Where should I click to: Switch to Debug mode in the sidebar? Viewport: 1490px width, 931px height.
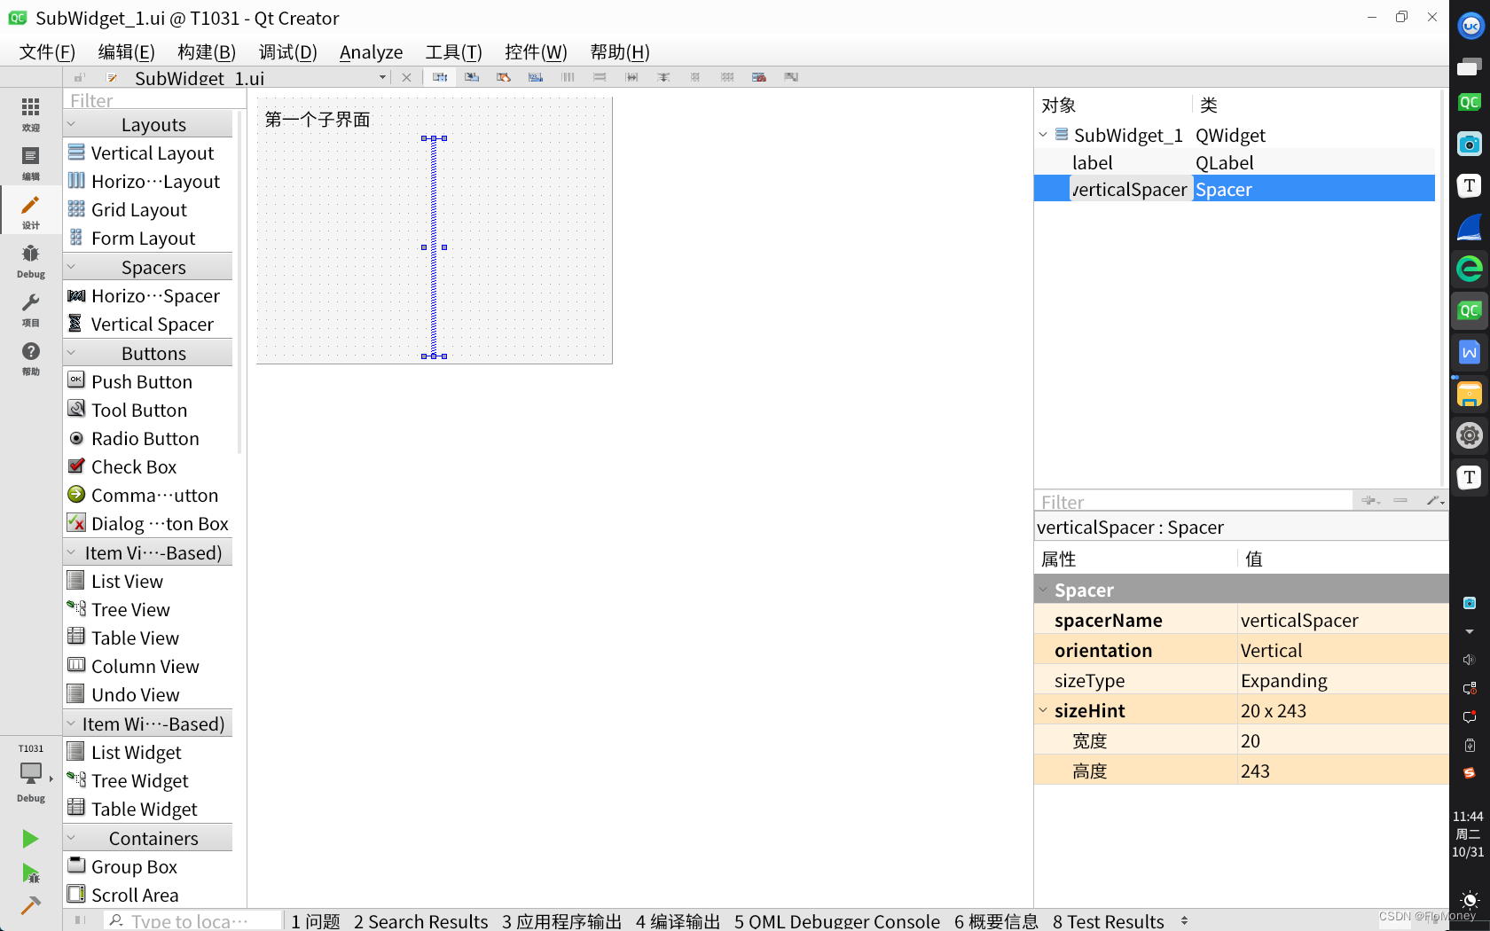point(30,260)
